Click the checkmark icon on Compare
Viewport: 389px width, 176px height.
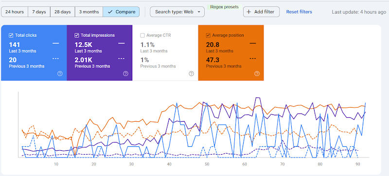point(110,12)
